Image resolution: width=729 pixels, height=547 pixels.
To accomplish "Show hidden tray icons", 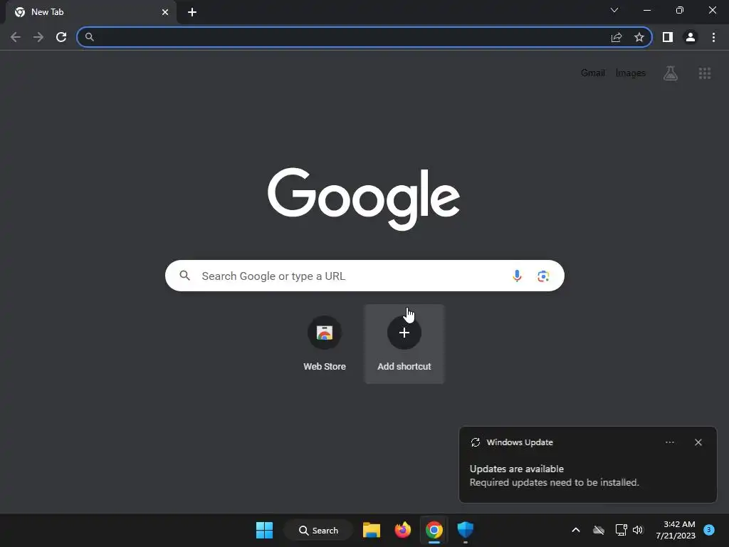I will point(575,530).
